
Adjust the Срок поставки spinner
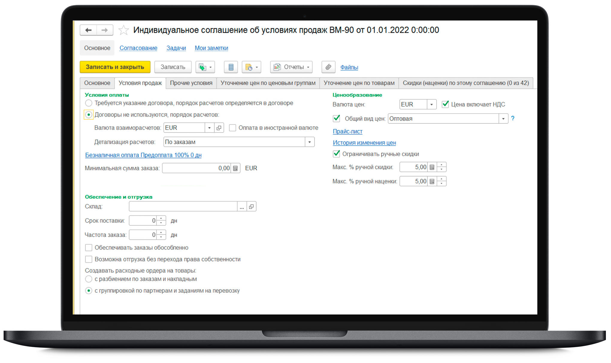pyautogui.click(x=161, y=221)
